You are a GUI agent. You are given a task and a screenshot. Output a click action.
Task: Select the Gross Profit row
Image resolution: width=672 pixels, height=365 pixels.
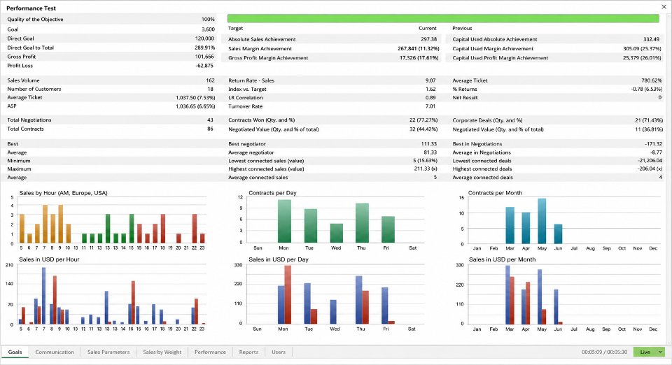(x=110, y=57)
